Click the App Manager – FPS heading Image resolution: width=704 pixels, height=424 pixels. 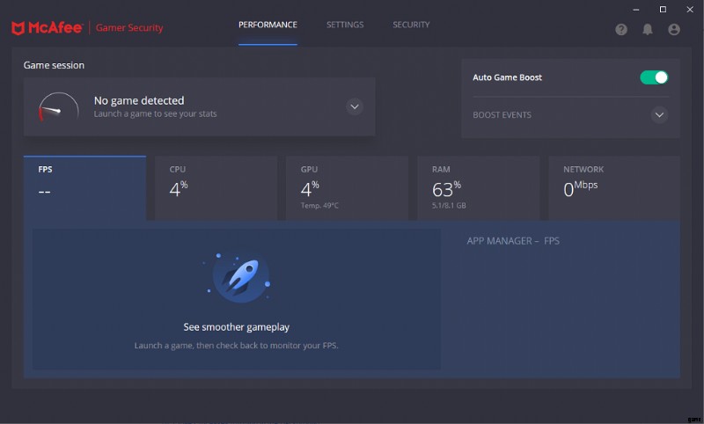pyautogui.click(x=513, y=240)
